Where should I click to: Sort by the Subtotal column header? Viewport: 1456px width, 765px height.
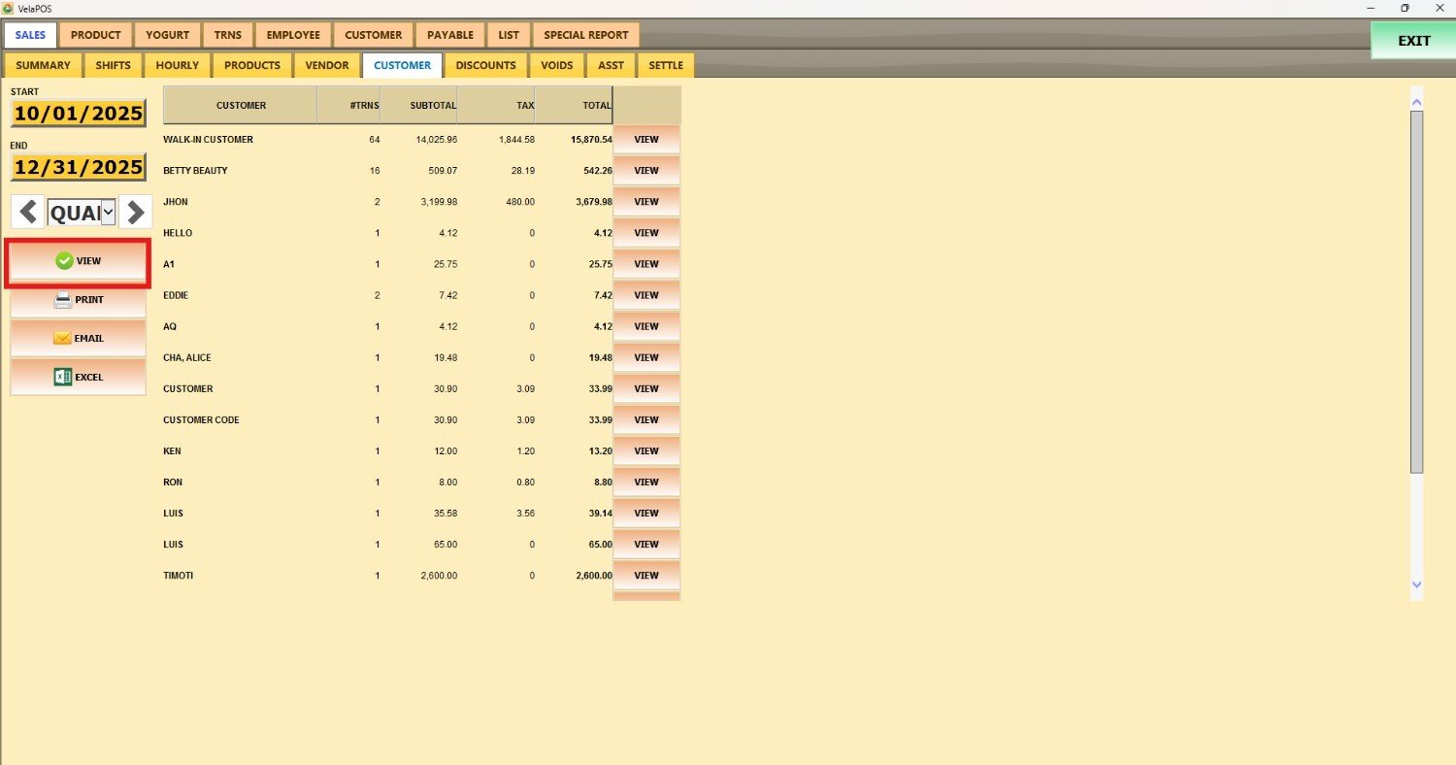(418, 106)
